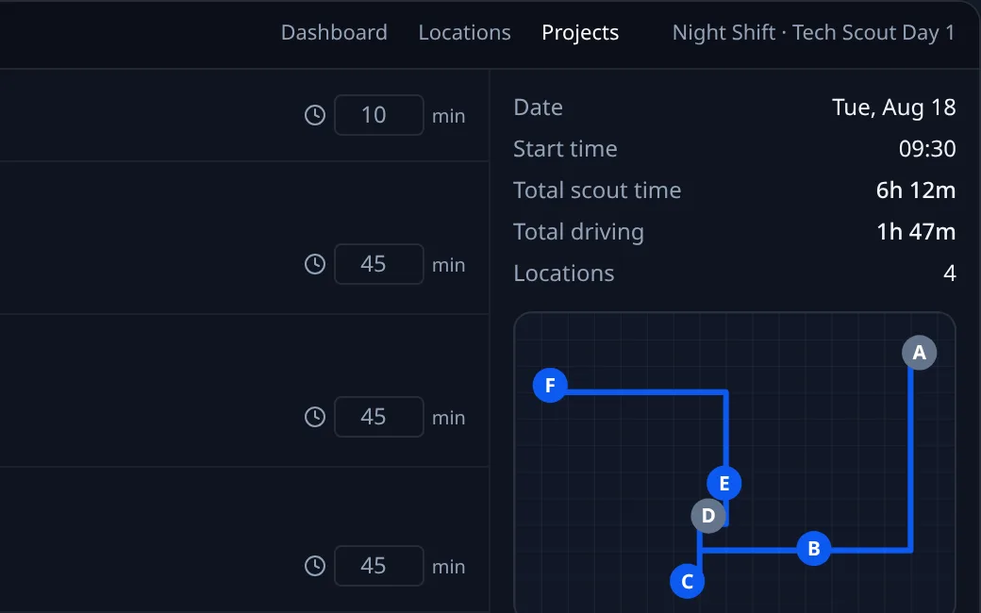Click the date value "Tue, Aug 18"

pos(893,108)
